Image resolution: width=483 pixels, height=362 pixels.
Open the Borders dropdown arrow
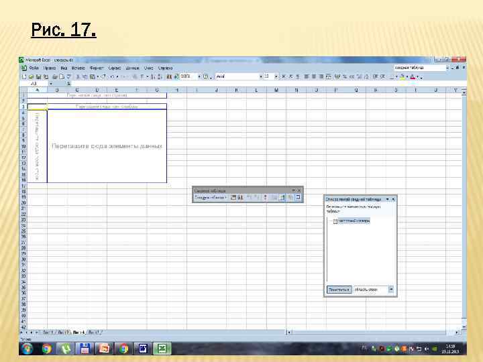pos(396,76)
